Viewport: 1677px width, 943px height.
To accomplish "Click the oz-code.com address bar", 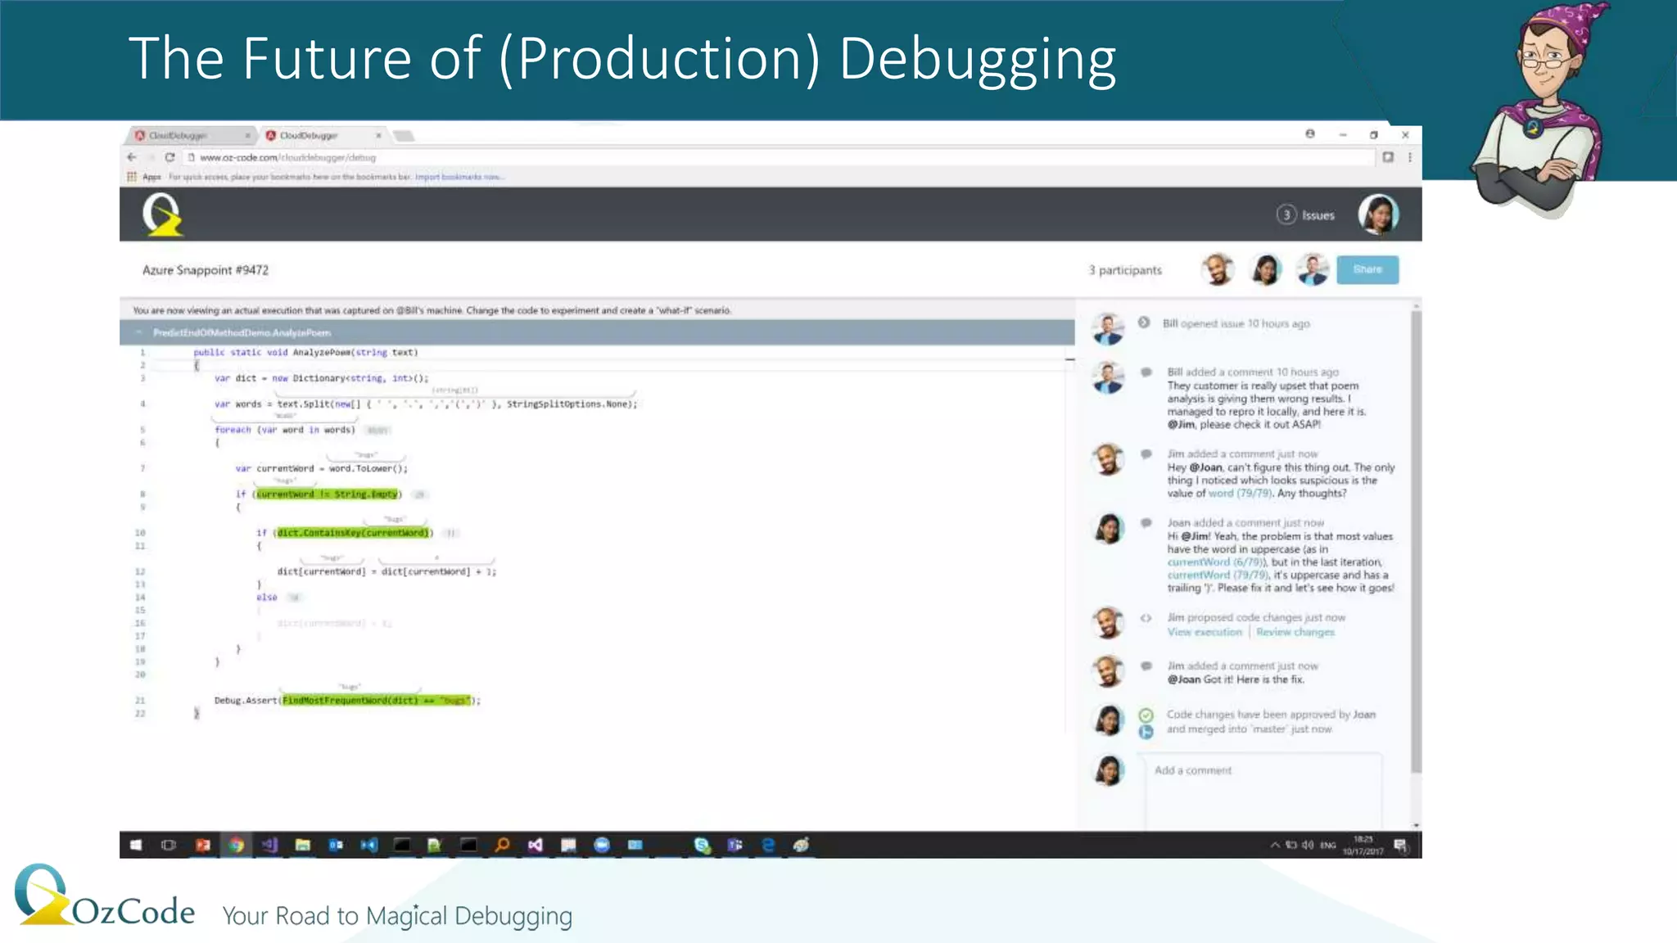I will [778, 157].
